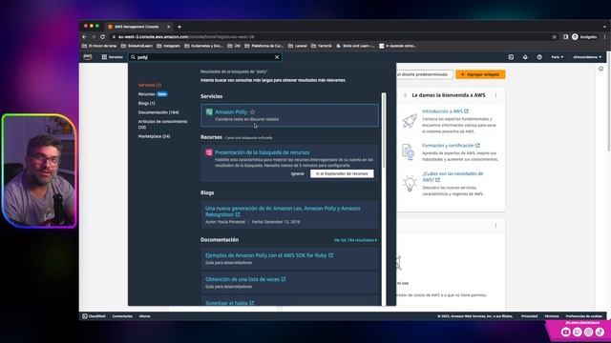Open the second widget three-dot menu
The height and width of the screenshot is (343, 611).
495,226
